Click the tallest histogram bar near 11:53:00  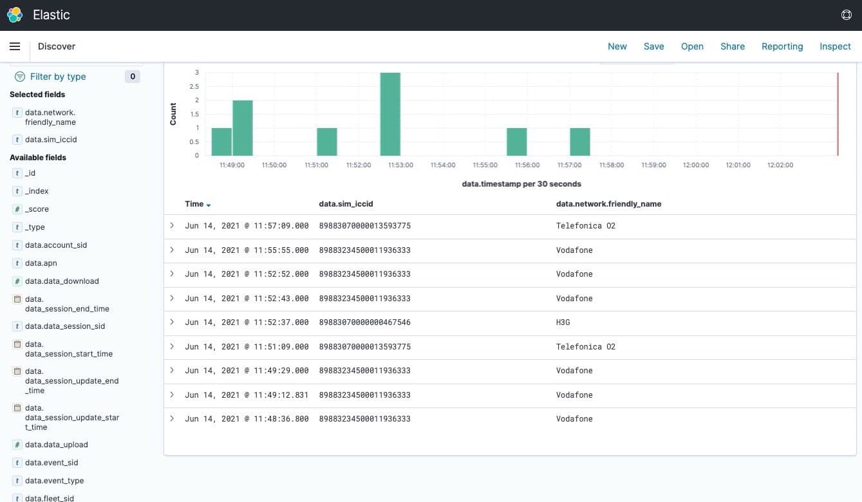[x=390, y=114]
